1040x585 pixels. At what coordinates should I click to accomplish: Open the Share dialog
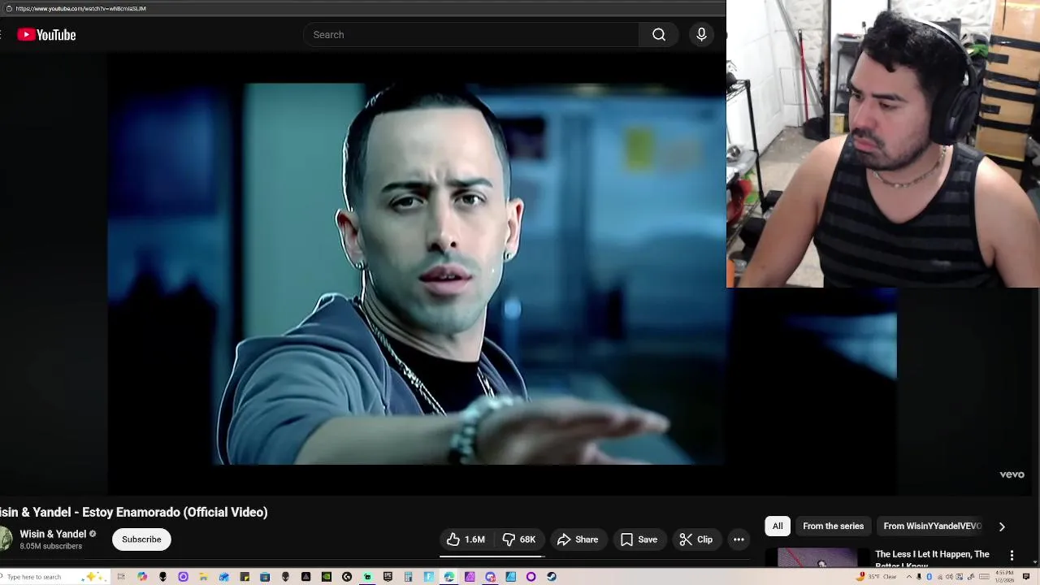[x=578, y=539]
